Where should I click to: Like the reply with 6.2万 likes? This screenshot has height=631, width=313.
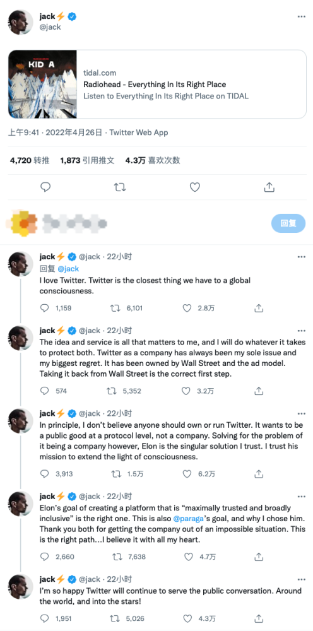(187, 474)
